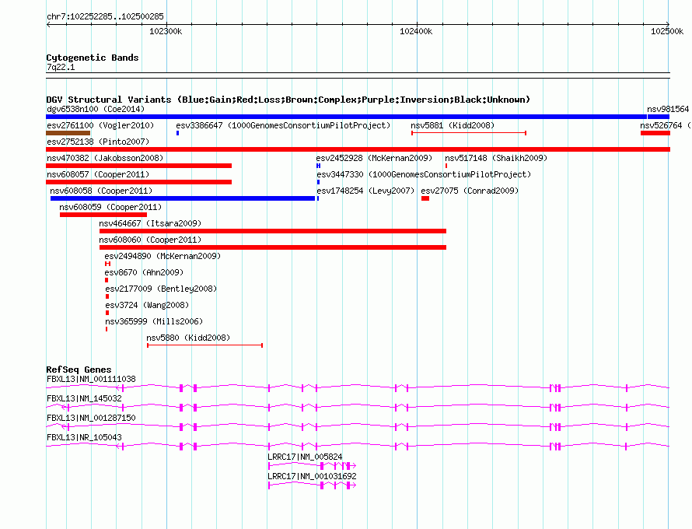
Task: Select esv27075 (Conrad2009) small red bar
Action: [425, 198]
